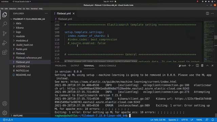Change indentation via Spaces: 2
This screenshot has width=217, height=122.
click(173, 120)
